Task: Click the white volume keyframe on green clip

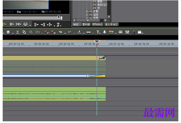Action: [x=84, y=98]
